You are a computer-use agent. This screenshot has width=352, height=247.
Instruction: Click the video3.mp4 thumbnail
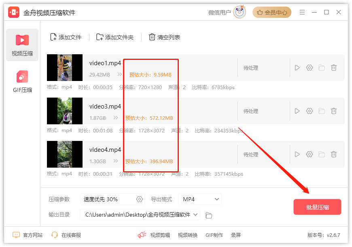click(x=65, y=111)
